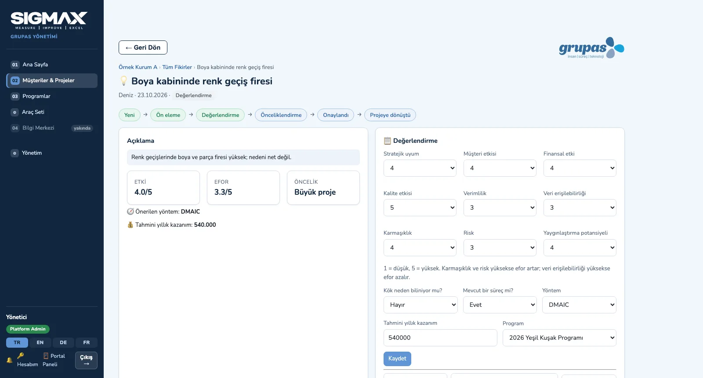Open the Stratejik uyum dropdown
This screenshot has height=378, width=703.
[420, 168]
